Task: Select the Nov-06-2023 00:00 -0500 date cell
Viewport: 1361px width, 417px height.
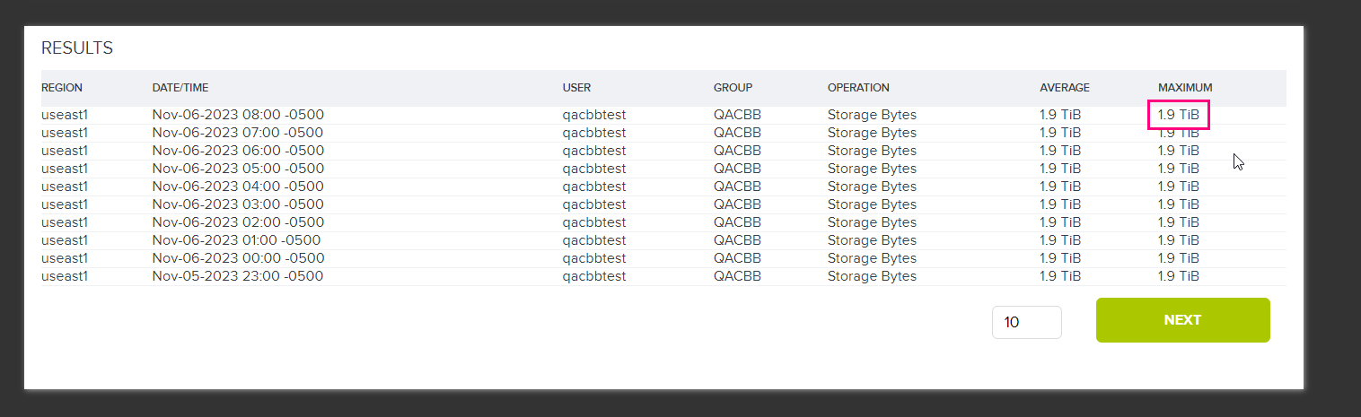Action: pyautogui.click(x=238, y=258)
